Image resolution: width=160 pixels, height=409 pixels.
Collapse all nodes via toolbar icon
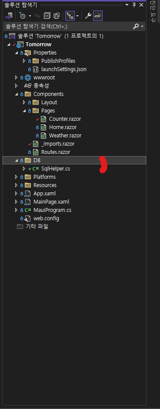point(47,16)
